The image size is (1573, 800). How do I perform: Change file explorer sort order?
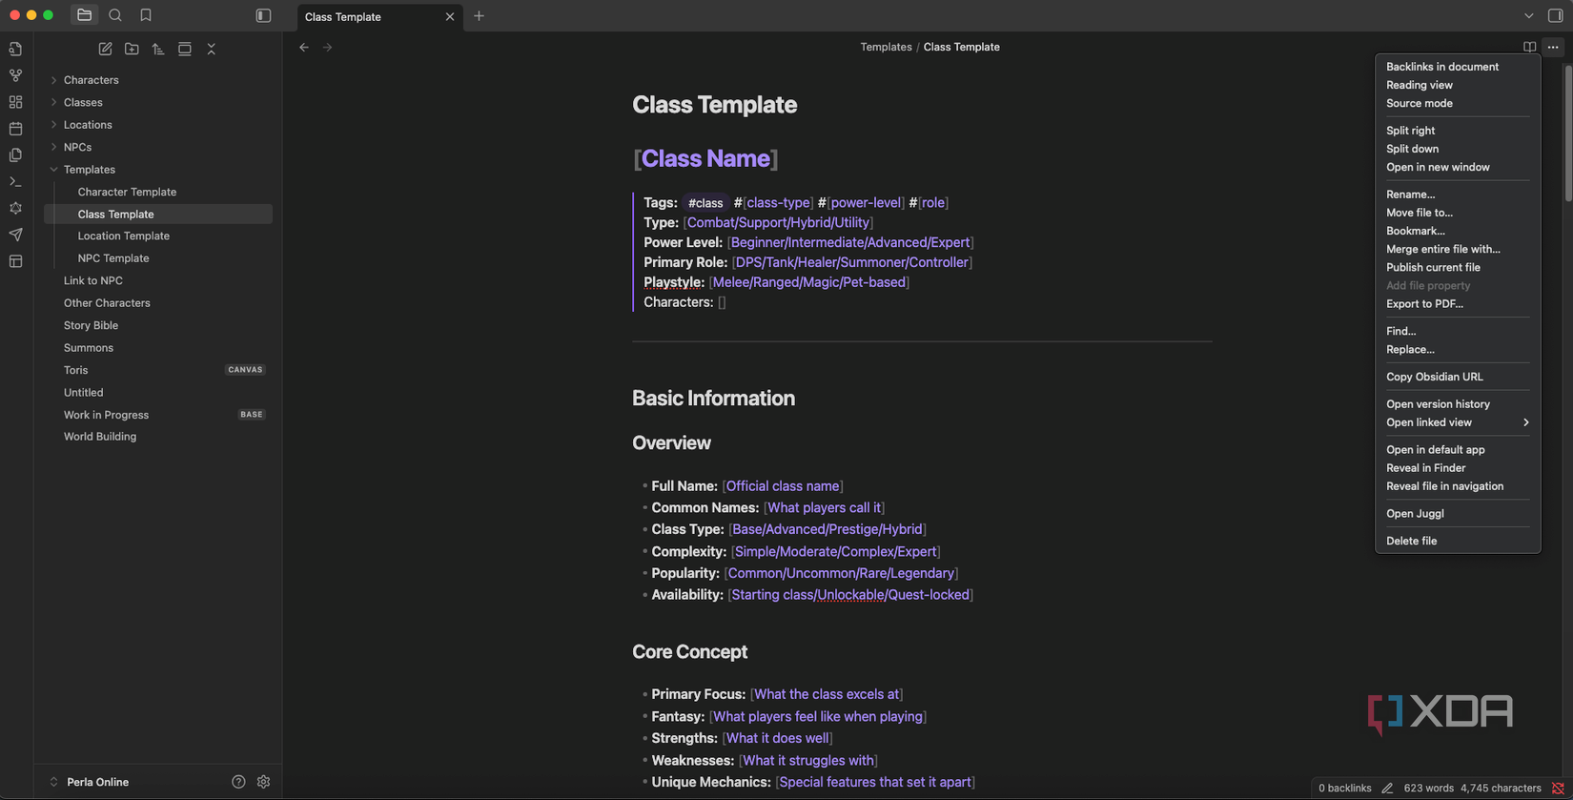point(158,49)
